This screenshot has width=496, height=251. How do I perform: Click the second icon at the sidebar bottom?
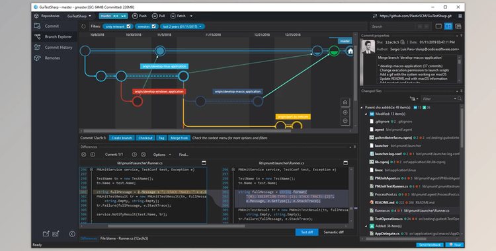click(56, 234)
